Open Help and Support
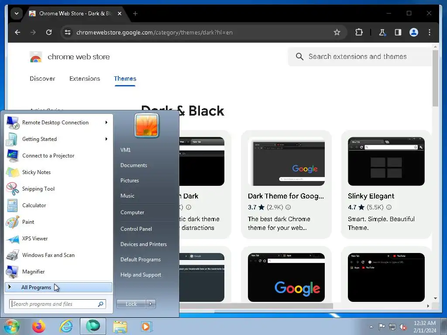447x335 pixels. (x=141, y=275)
